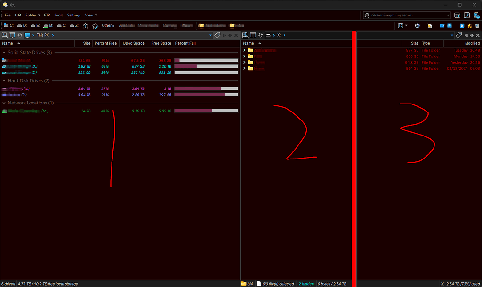This screenshot has height=287, width=482.
Task: Collapse the Hard Disk Drives group
Action: click(x=4, y=81)
